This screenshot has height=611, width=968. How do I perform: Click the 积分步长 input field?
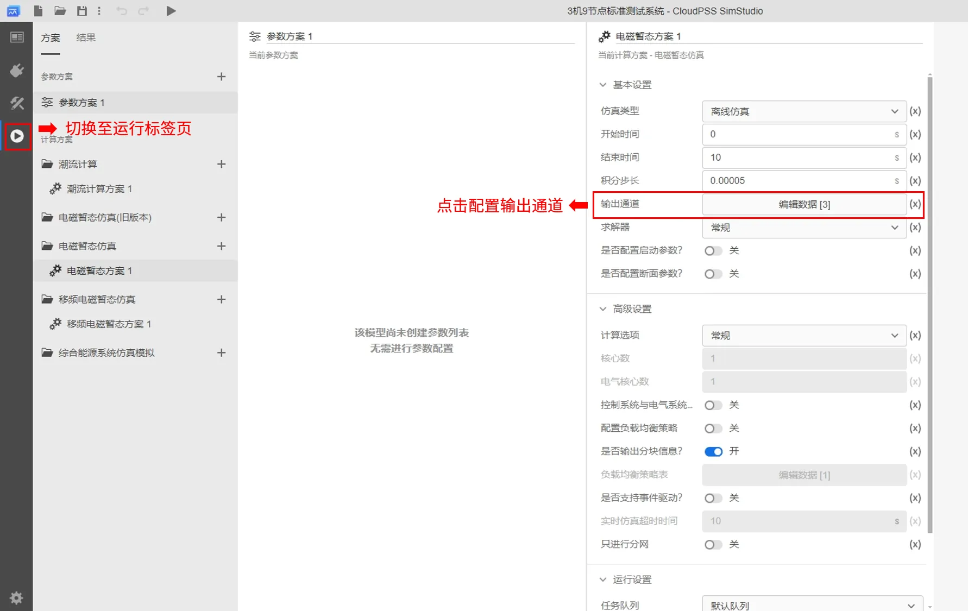pos(804,181)
